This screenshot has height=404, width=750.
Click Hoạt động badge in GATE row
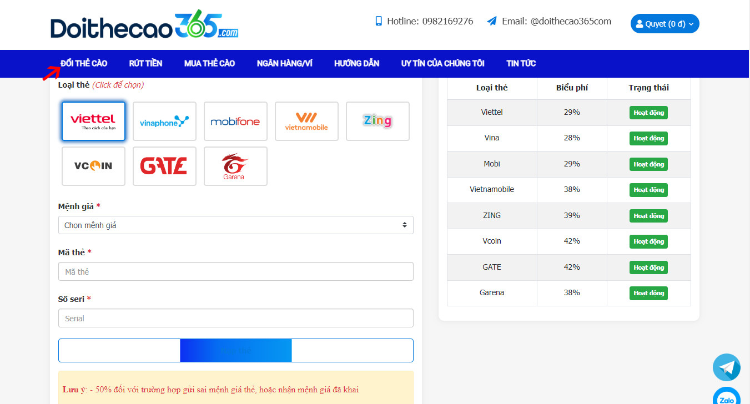(x=648, y=267)
